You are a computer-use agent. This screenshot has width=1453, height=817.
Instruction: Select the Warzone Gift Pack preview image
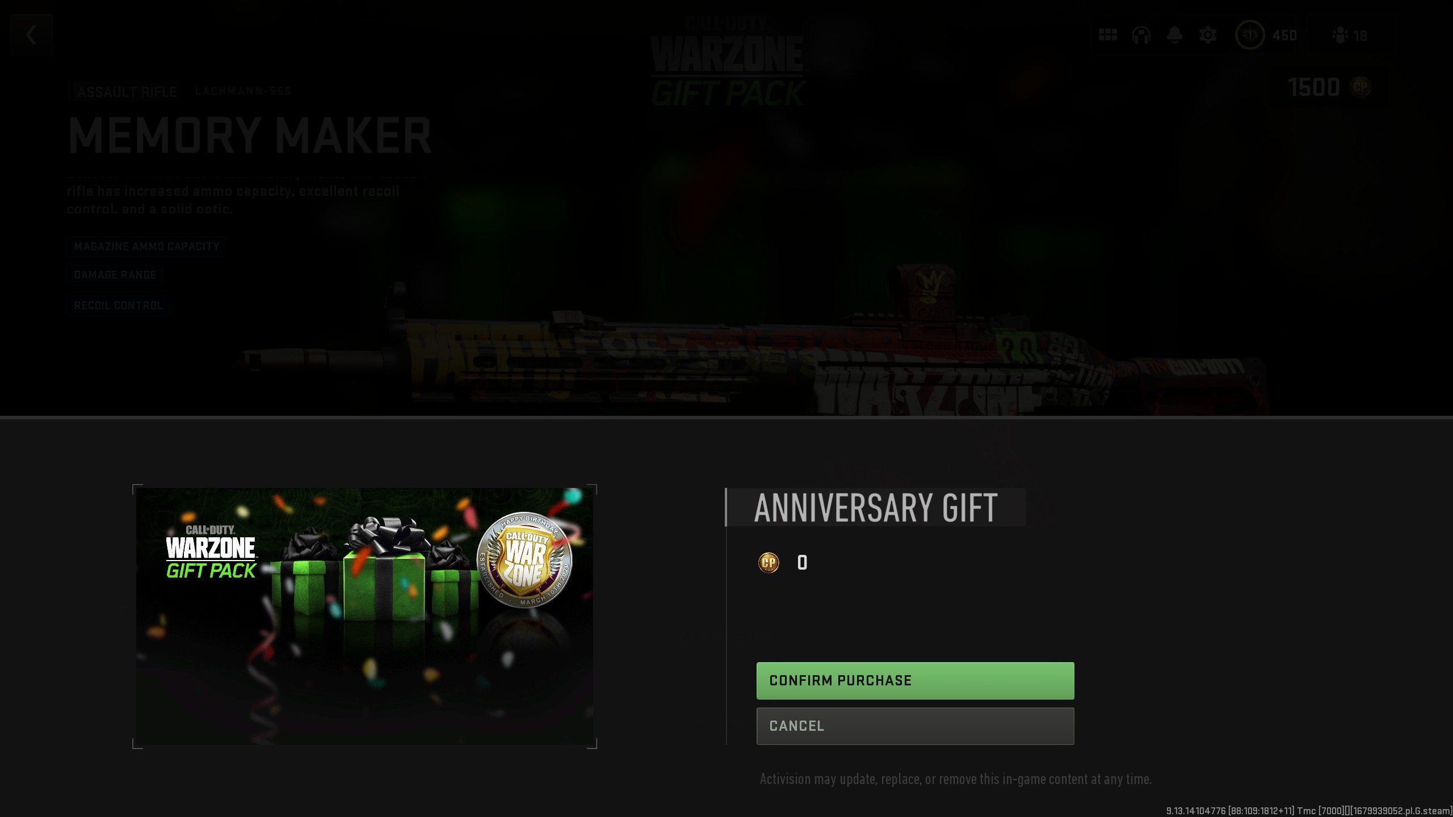(364, 616)
